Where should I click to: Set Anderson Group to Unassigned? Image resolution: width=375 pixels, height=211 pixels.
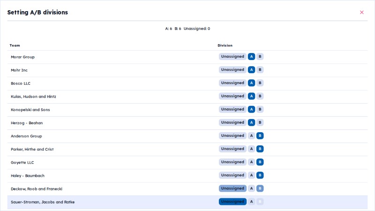pos(232,136)
